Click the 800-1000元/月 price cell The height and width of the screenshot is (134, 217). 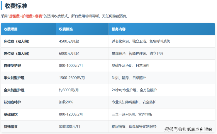coord(71,66)
